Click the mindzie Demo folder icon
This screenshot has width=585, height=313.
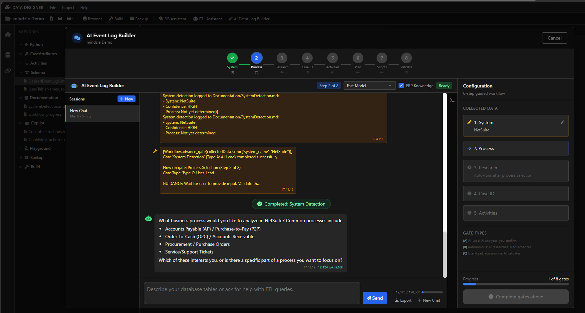[x=8, y=19]
